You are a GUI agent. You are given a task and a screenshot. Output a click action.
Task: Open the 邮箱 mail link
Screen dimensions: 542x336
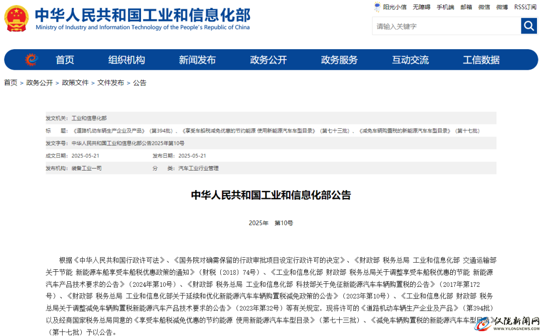[x=466, y=7]
